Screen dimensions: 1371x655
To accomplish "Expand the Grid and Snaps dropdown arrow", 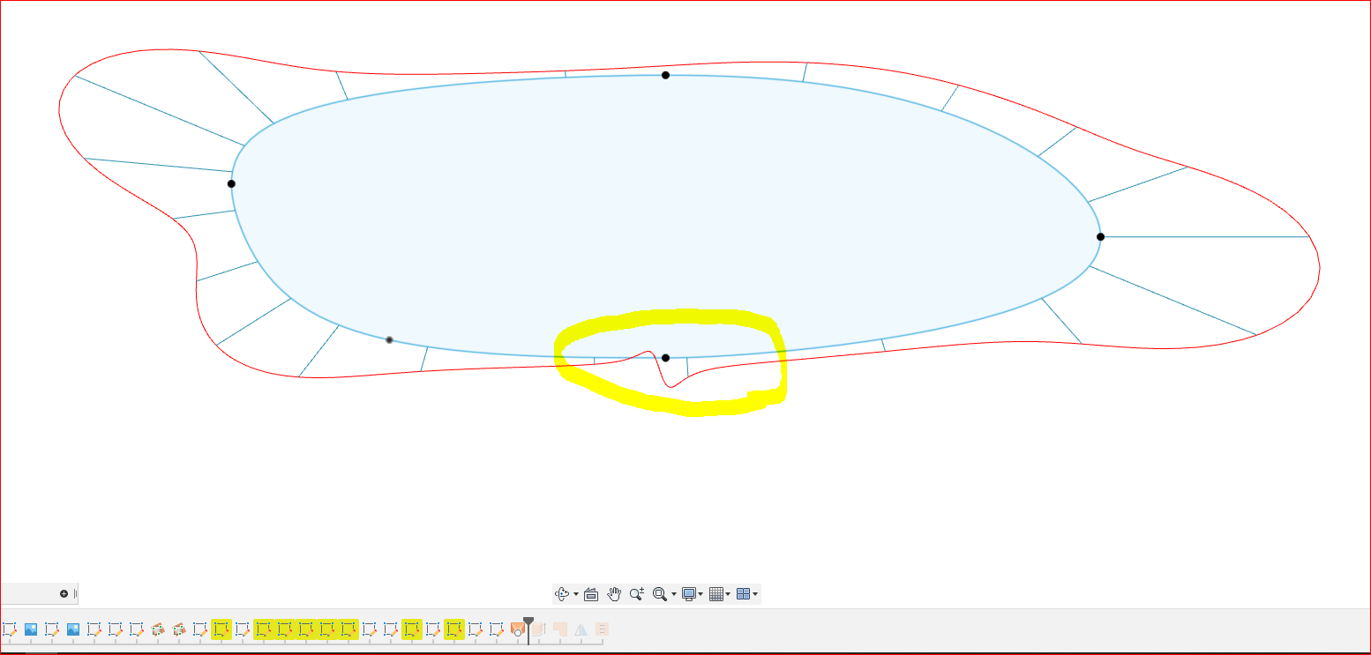I will pos(729,594).
